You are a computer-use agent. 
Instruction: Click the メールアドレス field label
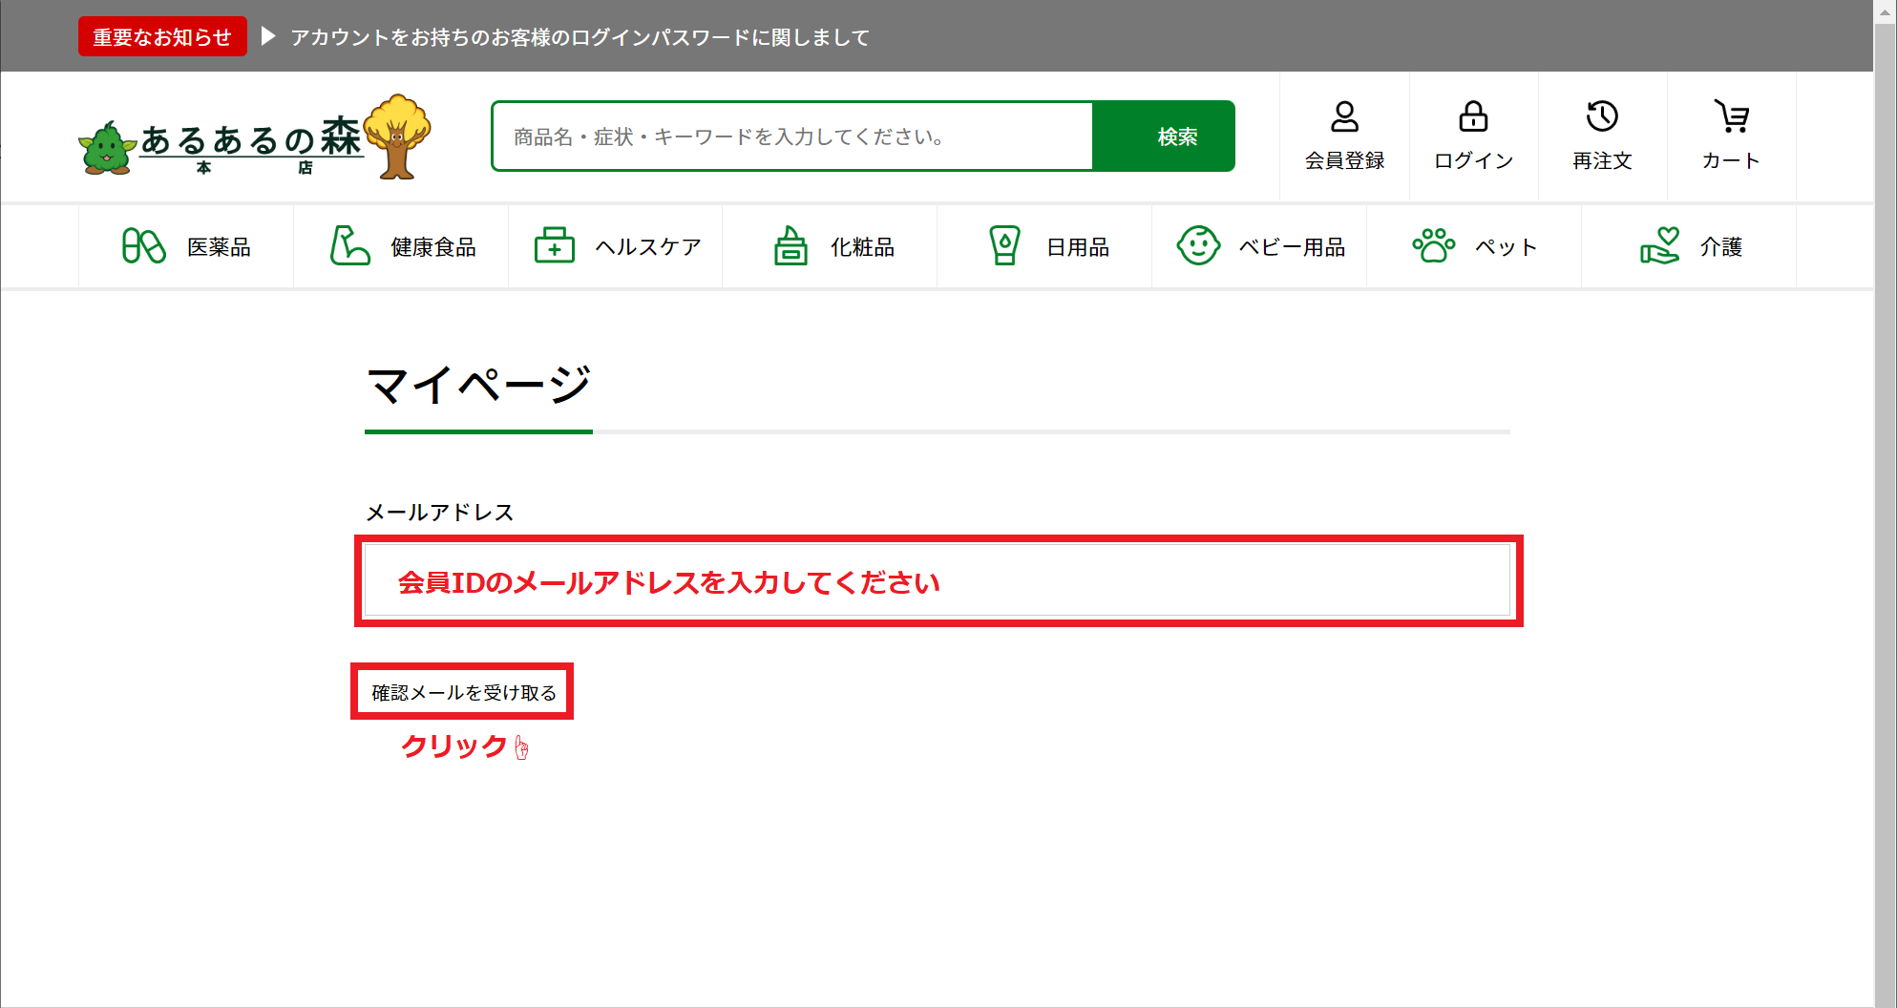440,513
